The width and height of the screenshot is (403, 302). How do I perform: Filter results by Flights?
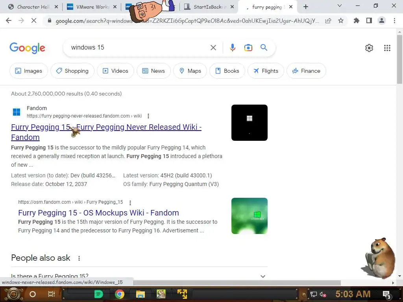point(266,71)
